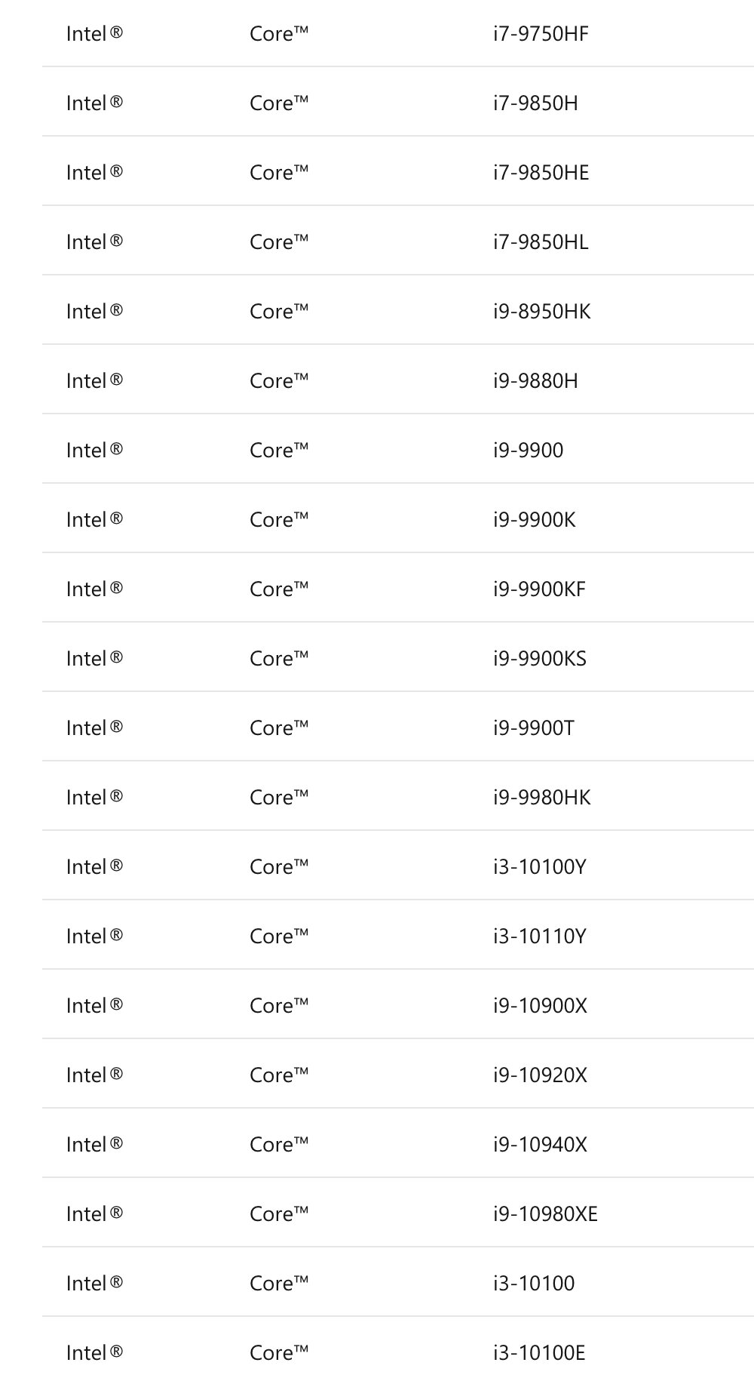Select the i7-9850HL table cell
754x1381 pixels.
[541, 242]
